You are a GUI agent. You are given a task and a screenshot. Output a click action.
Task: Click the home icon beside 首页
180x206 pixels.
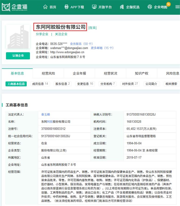coord(45,7)
